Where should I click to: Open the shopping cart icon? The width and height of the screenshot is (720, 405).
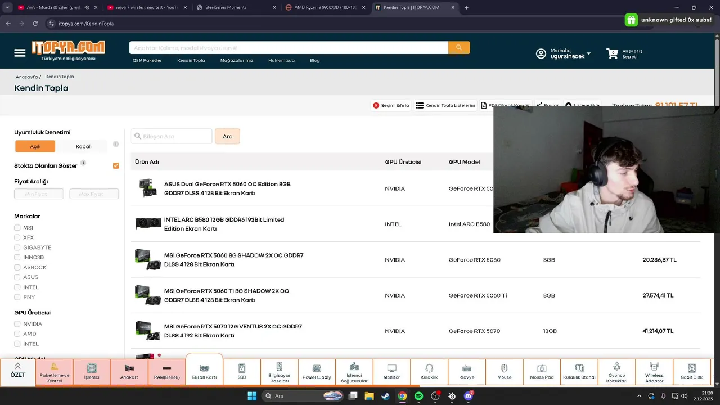click(612, 53)
